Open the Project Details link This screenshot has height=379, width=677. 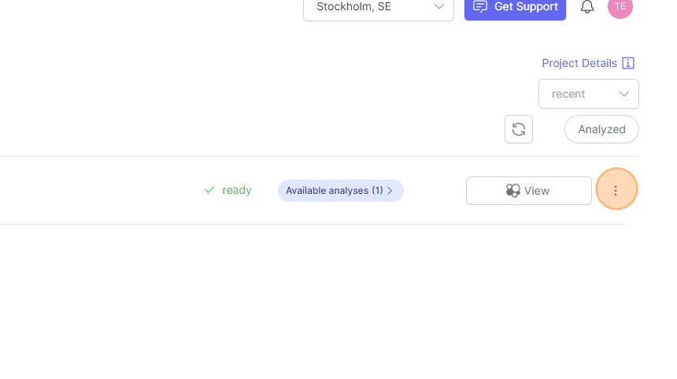[x=579, y=63]
